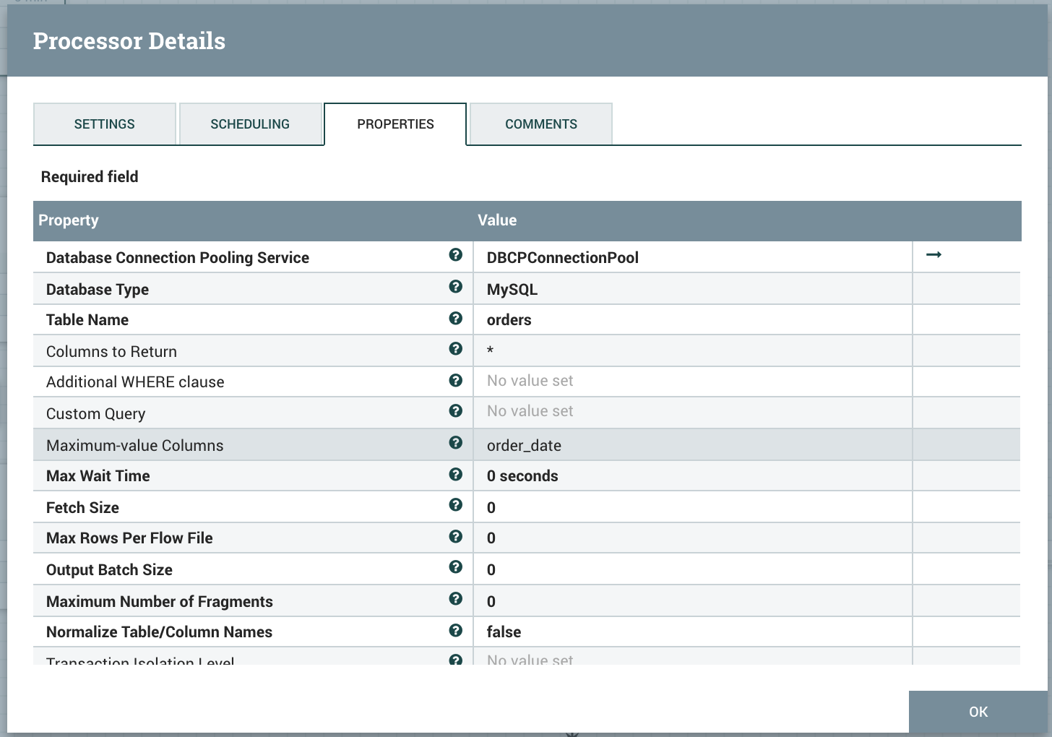The width and height of the screenshot is (1052, 737).
Task: Click help icon for Maximum-value Columns
Action: (x=455, y=442)
